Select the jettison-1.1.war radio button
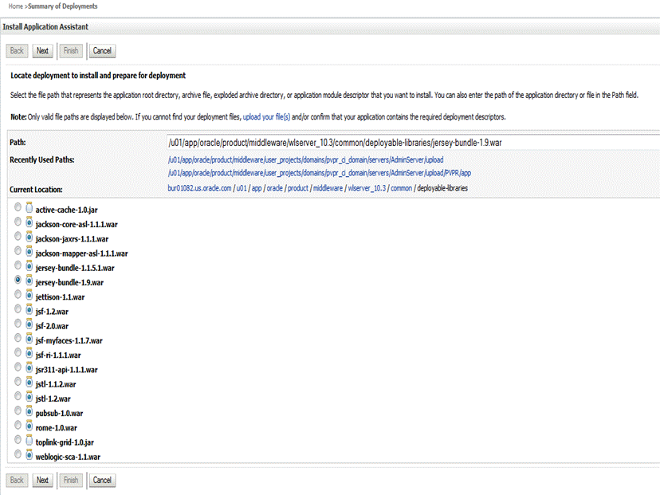 (x=18, y=294)
